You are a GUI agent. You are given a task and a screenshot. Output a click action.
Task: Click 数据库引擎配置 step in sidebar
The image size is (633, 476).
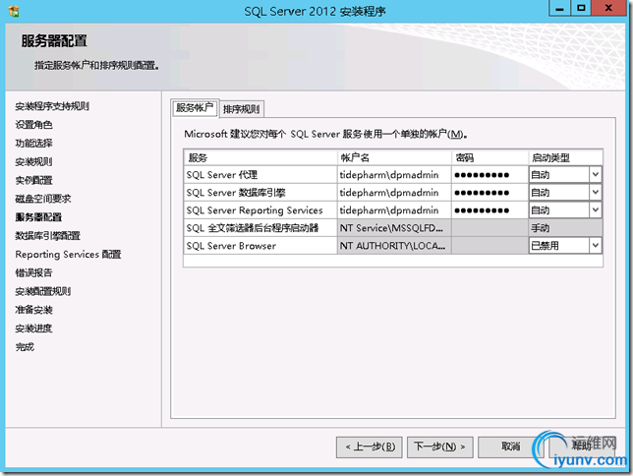coord(47,236)
